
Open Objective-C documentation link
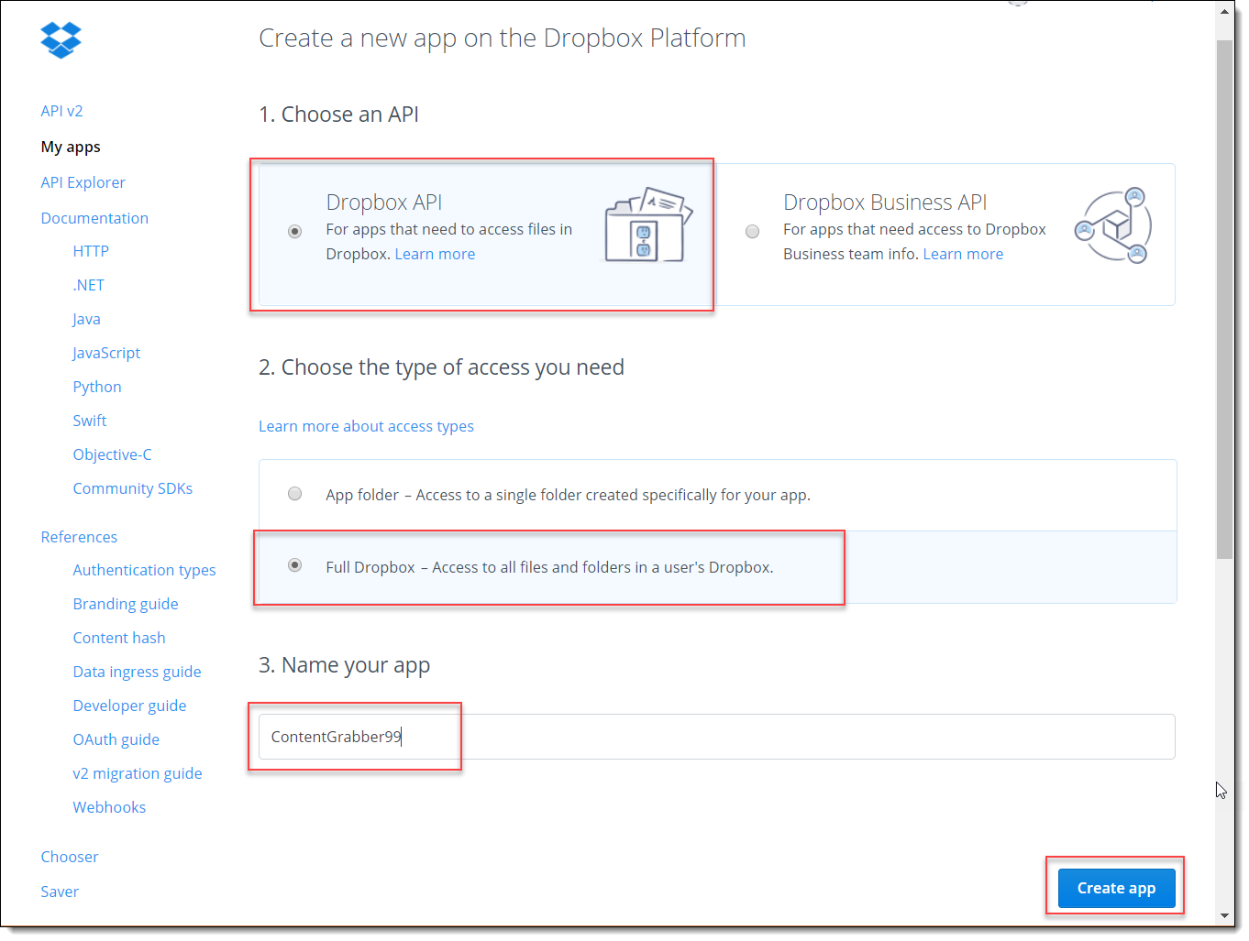click(112, 454)
